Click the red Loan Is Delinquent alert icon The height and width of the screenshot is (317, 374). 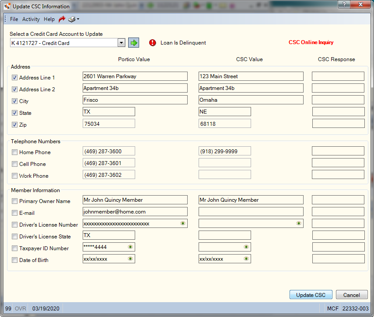click(x=152, y=43)
